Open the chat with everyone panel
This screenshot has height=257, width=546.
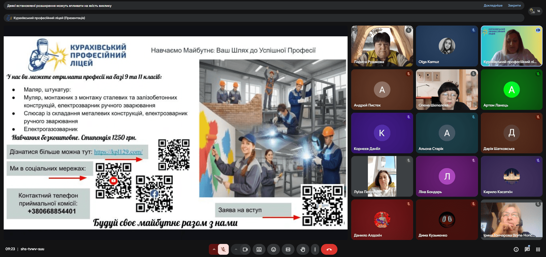pyautogui.click(x=527, y=249)
